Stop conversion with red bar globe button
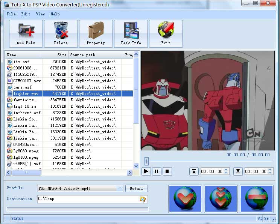 tap(256, 199)
